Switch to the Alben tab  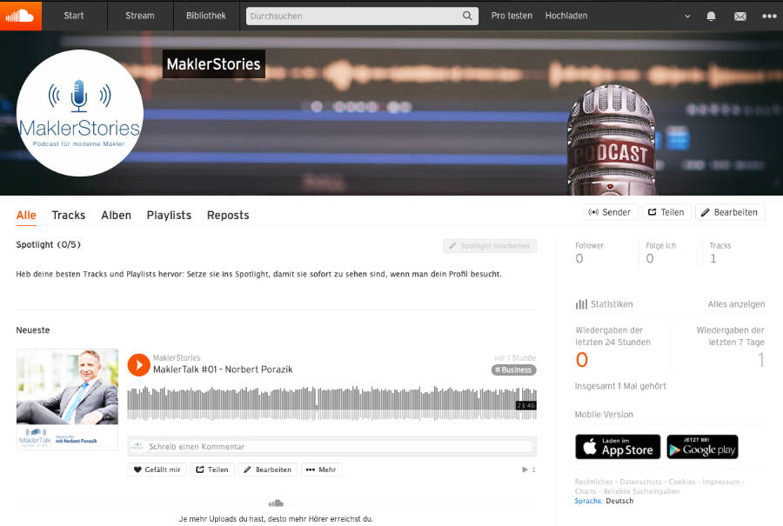coord(116,215)
